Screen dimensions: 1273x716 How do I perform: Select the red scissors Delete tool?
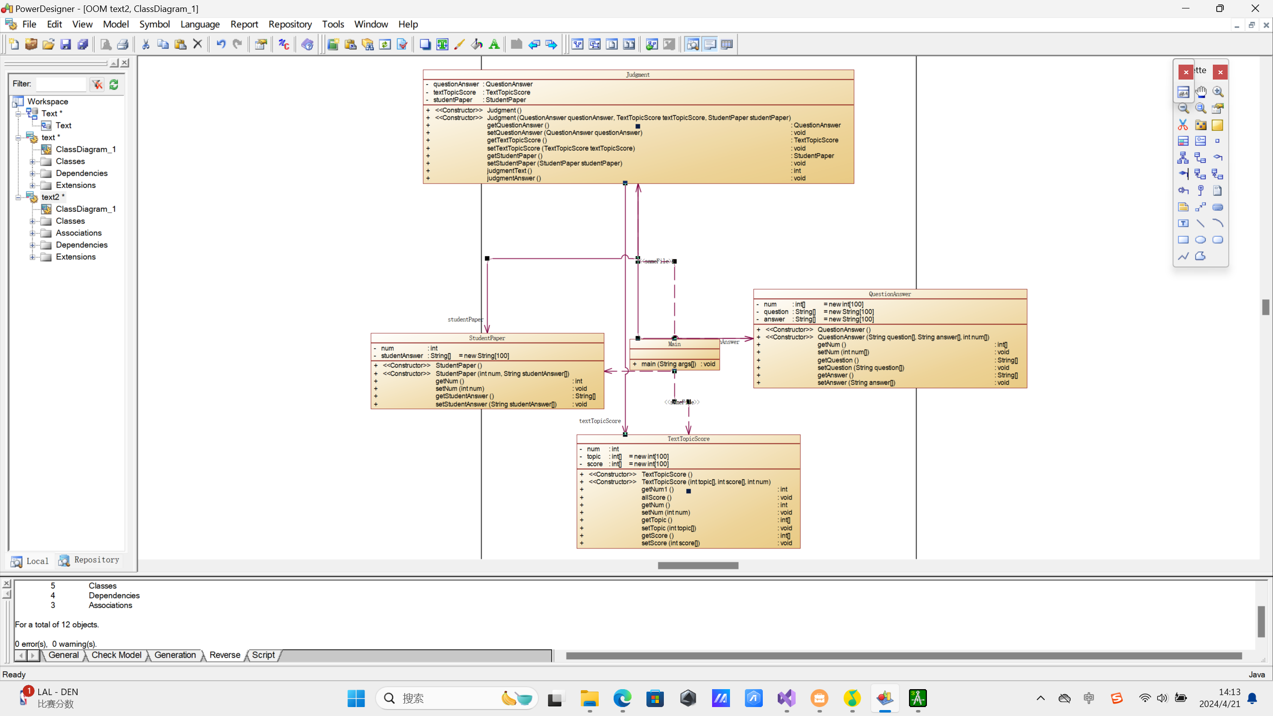coord(1183,125)
